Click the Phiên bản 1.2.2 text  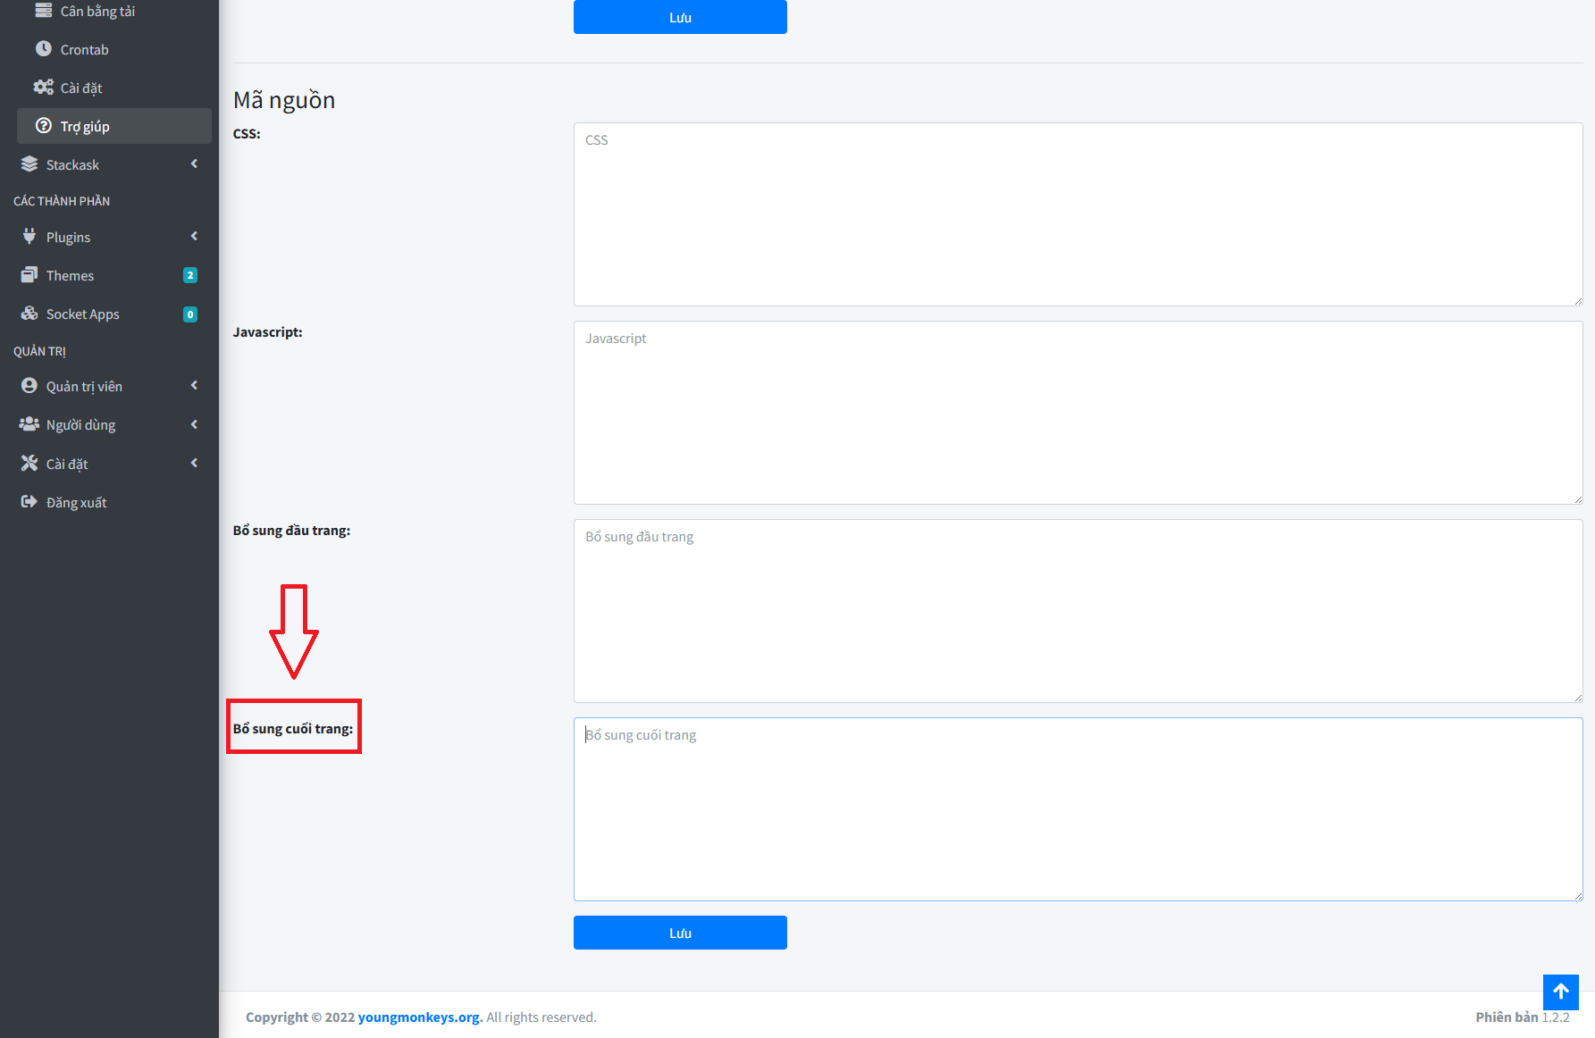coord(1523,1017)
